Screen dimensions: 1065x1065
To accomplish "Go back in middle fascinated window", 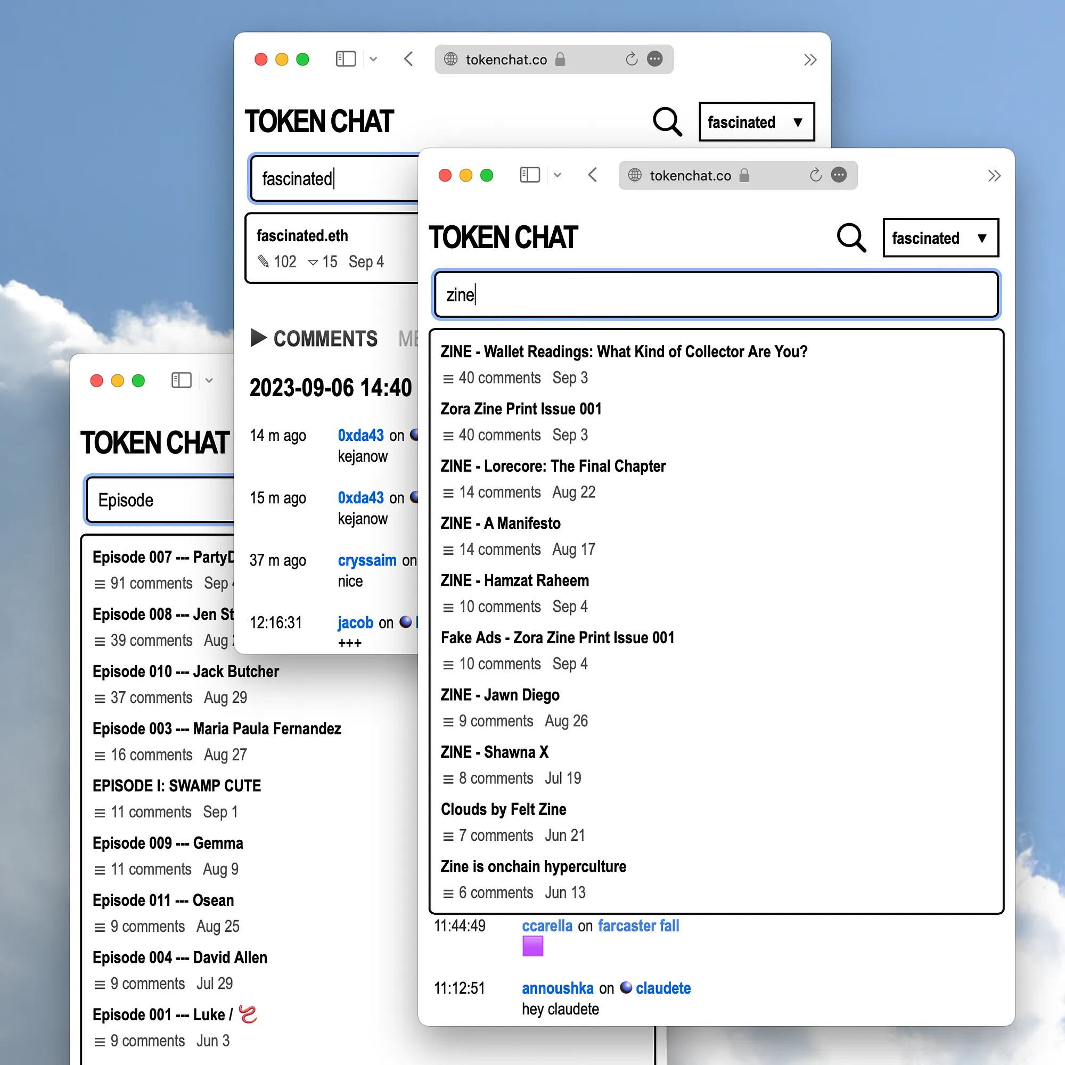I will 408,59.
